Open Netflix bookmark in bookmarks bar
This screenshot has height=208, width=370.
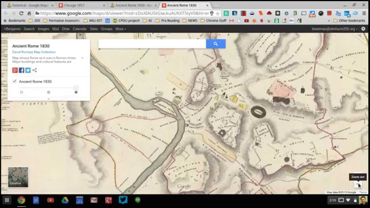(x=261, y=21)
